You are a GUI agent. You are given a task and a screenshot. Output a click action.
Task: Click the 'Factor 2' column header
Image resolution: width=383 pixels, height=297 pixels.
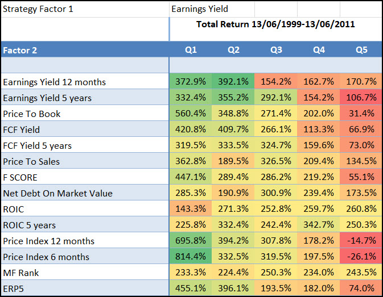click(x=85, y=50)
